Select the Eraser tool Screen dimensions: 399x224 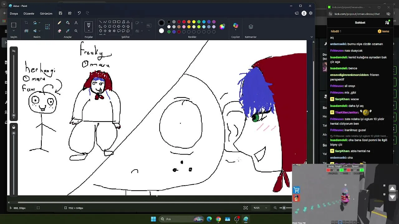59,31
